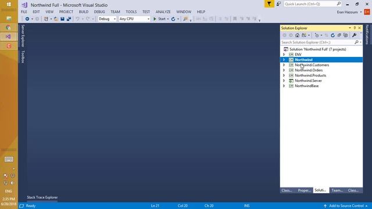Open the DEBUG menu

coord(99,12)
